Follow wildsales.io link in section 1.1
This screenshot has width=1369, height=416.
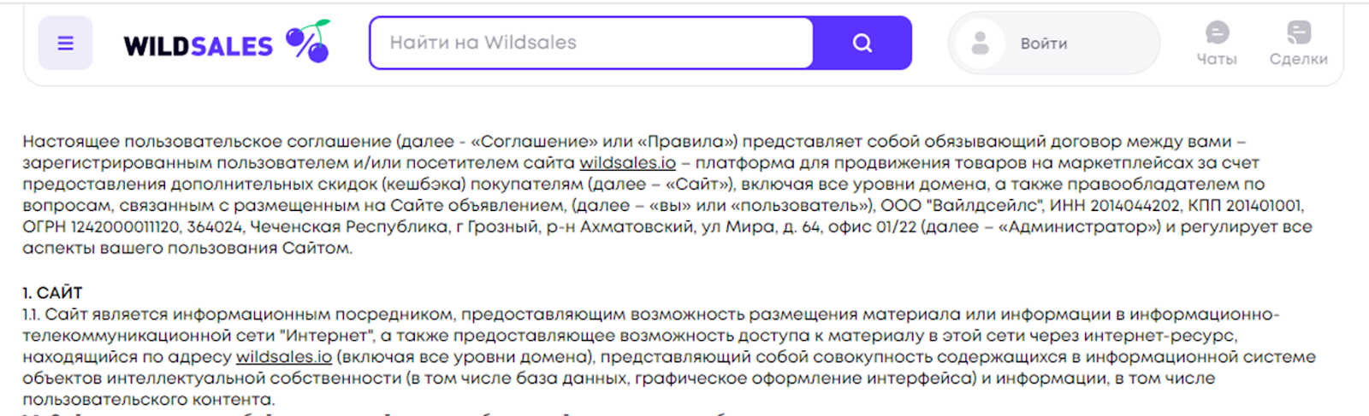(x=283, y=356)
